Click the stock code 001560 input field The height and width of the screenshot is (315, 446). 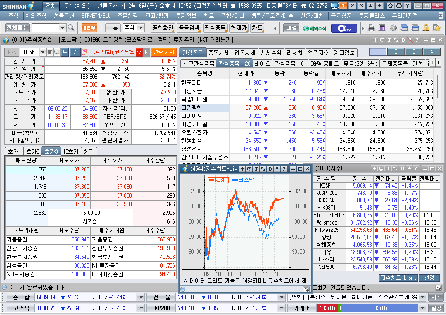click(30, 52)
